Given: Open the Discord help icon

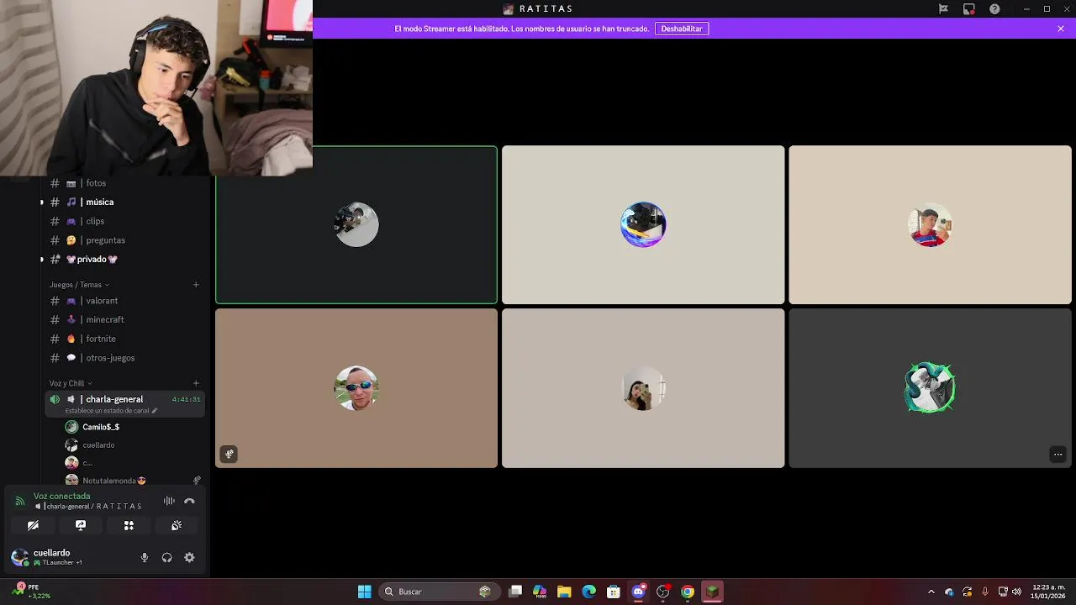Looking at the screenshot, I should 995,9.
